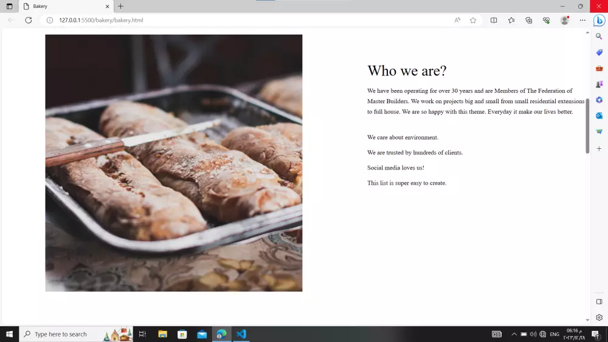Screen dimensions: 608x342
Task: Click the address bar URL
Action: [101, 20]
